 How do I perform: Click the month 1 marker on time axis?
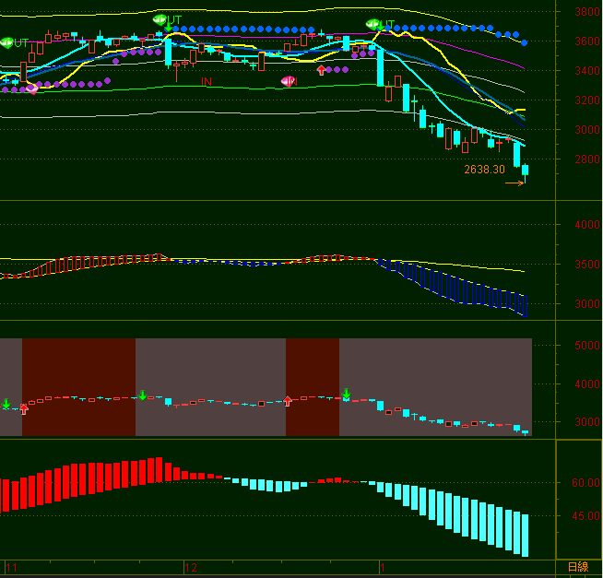click(x=383, y=568)
